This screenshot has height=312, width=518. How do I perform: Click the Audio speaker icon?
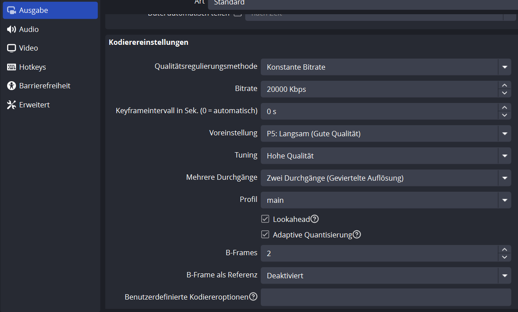[x=12, y=29]
